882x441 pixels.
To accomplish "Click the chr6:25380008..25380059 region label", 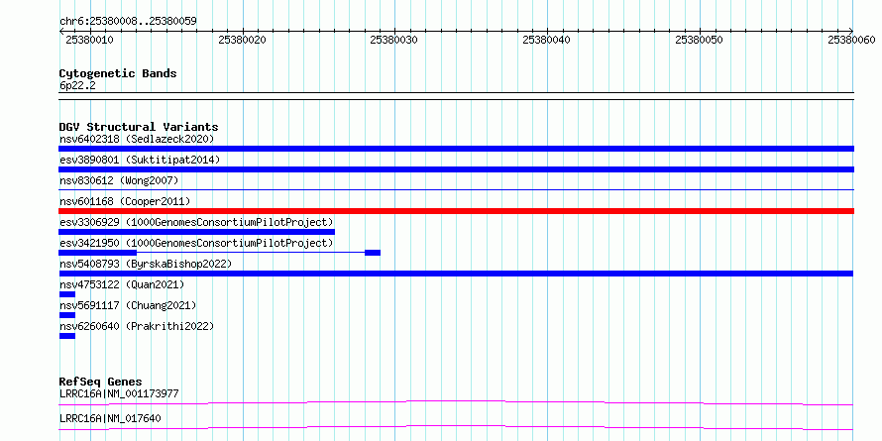I will tap(128, 22).
